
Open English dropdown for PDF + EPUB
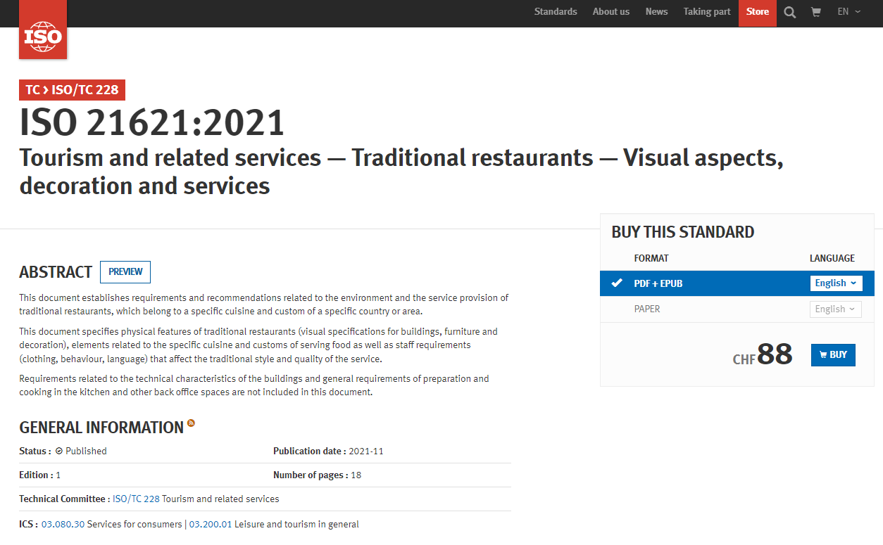[x=835, y=283]
